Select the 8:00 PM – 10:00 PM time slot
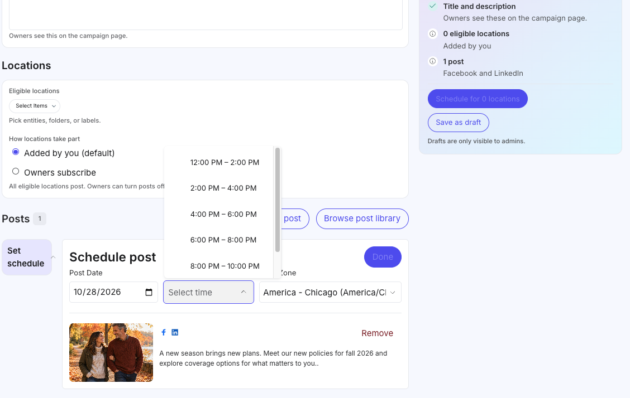This screenshot has width=630, height=398. coord(225,266)
